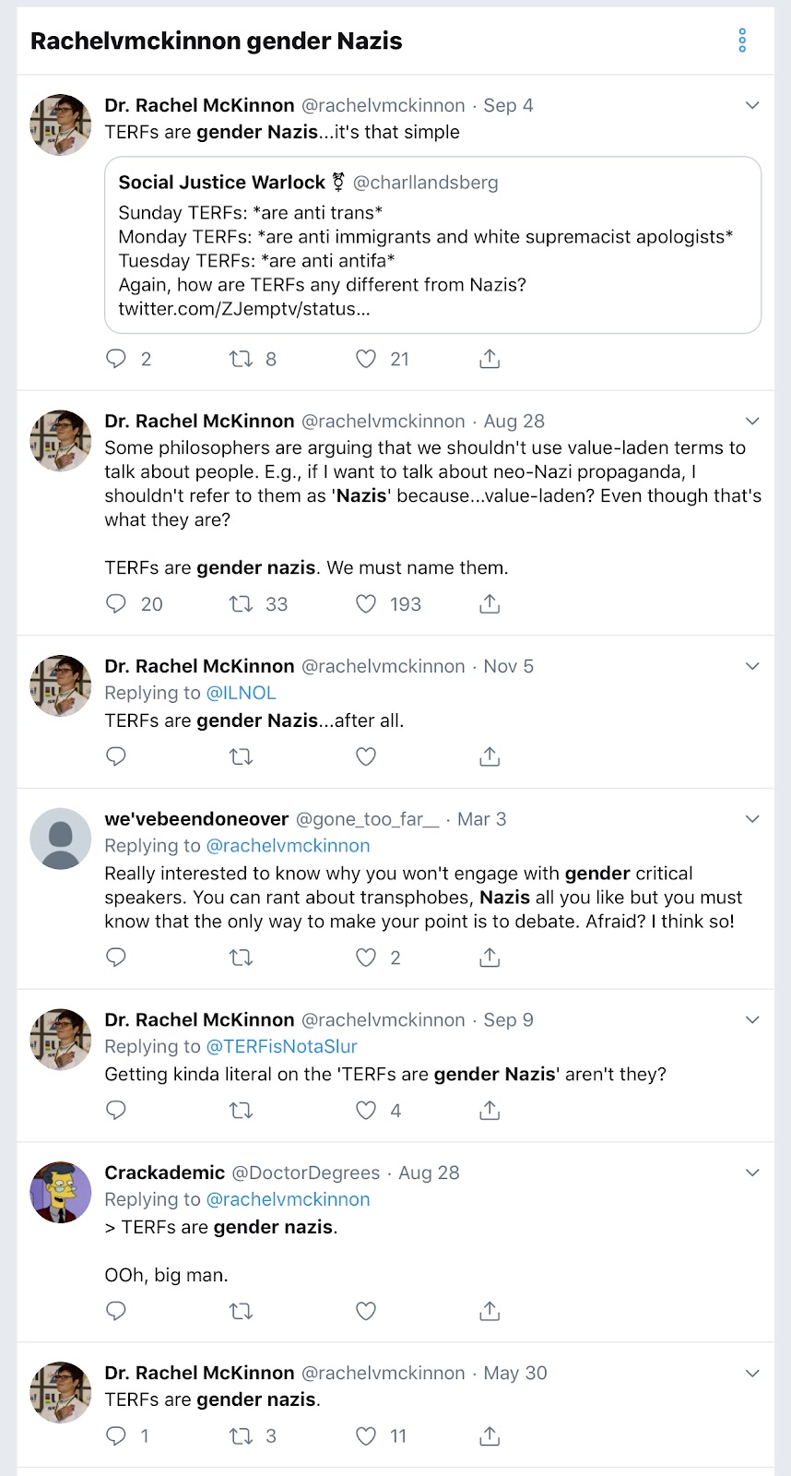Open the three-dot search options menu
Viewport: 791px width, 1476px height.
point(742,41)
